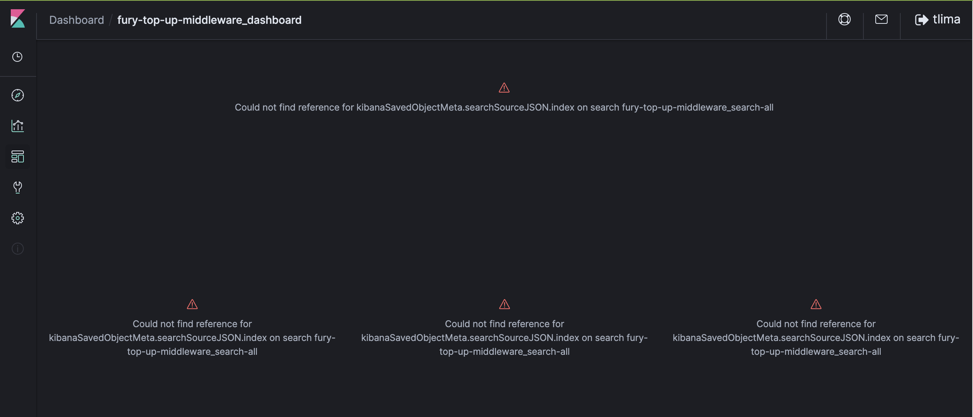The height and width of the screenshot is (417, 973).
Task: Open Management via the gear icon
Action: 18,218
